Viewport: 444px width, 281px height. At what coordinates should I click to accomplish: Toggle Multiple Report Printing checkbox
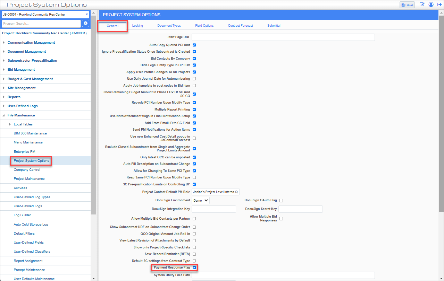194,109
